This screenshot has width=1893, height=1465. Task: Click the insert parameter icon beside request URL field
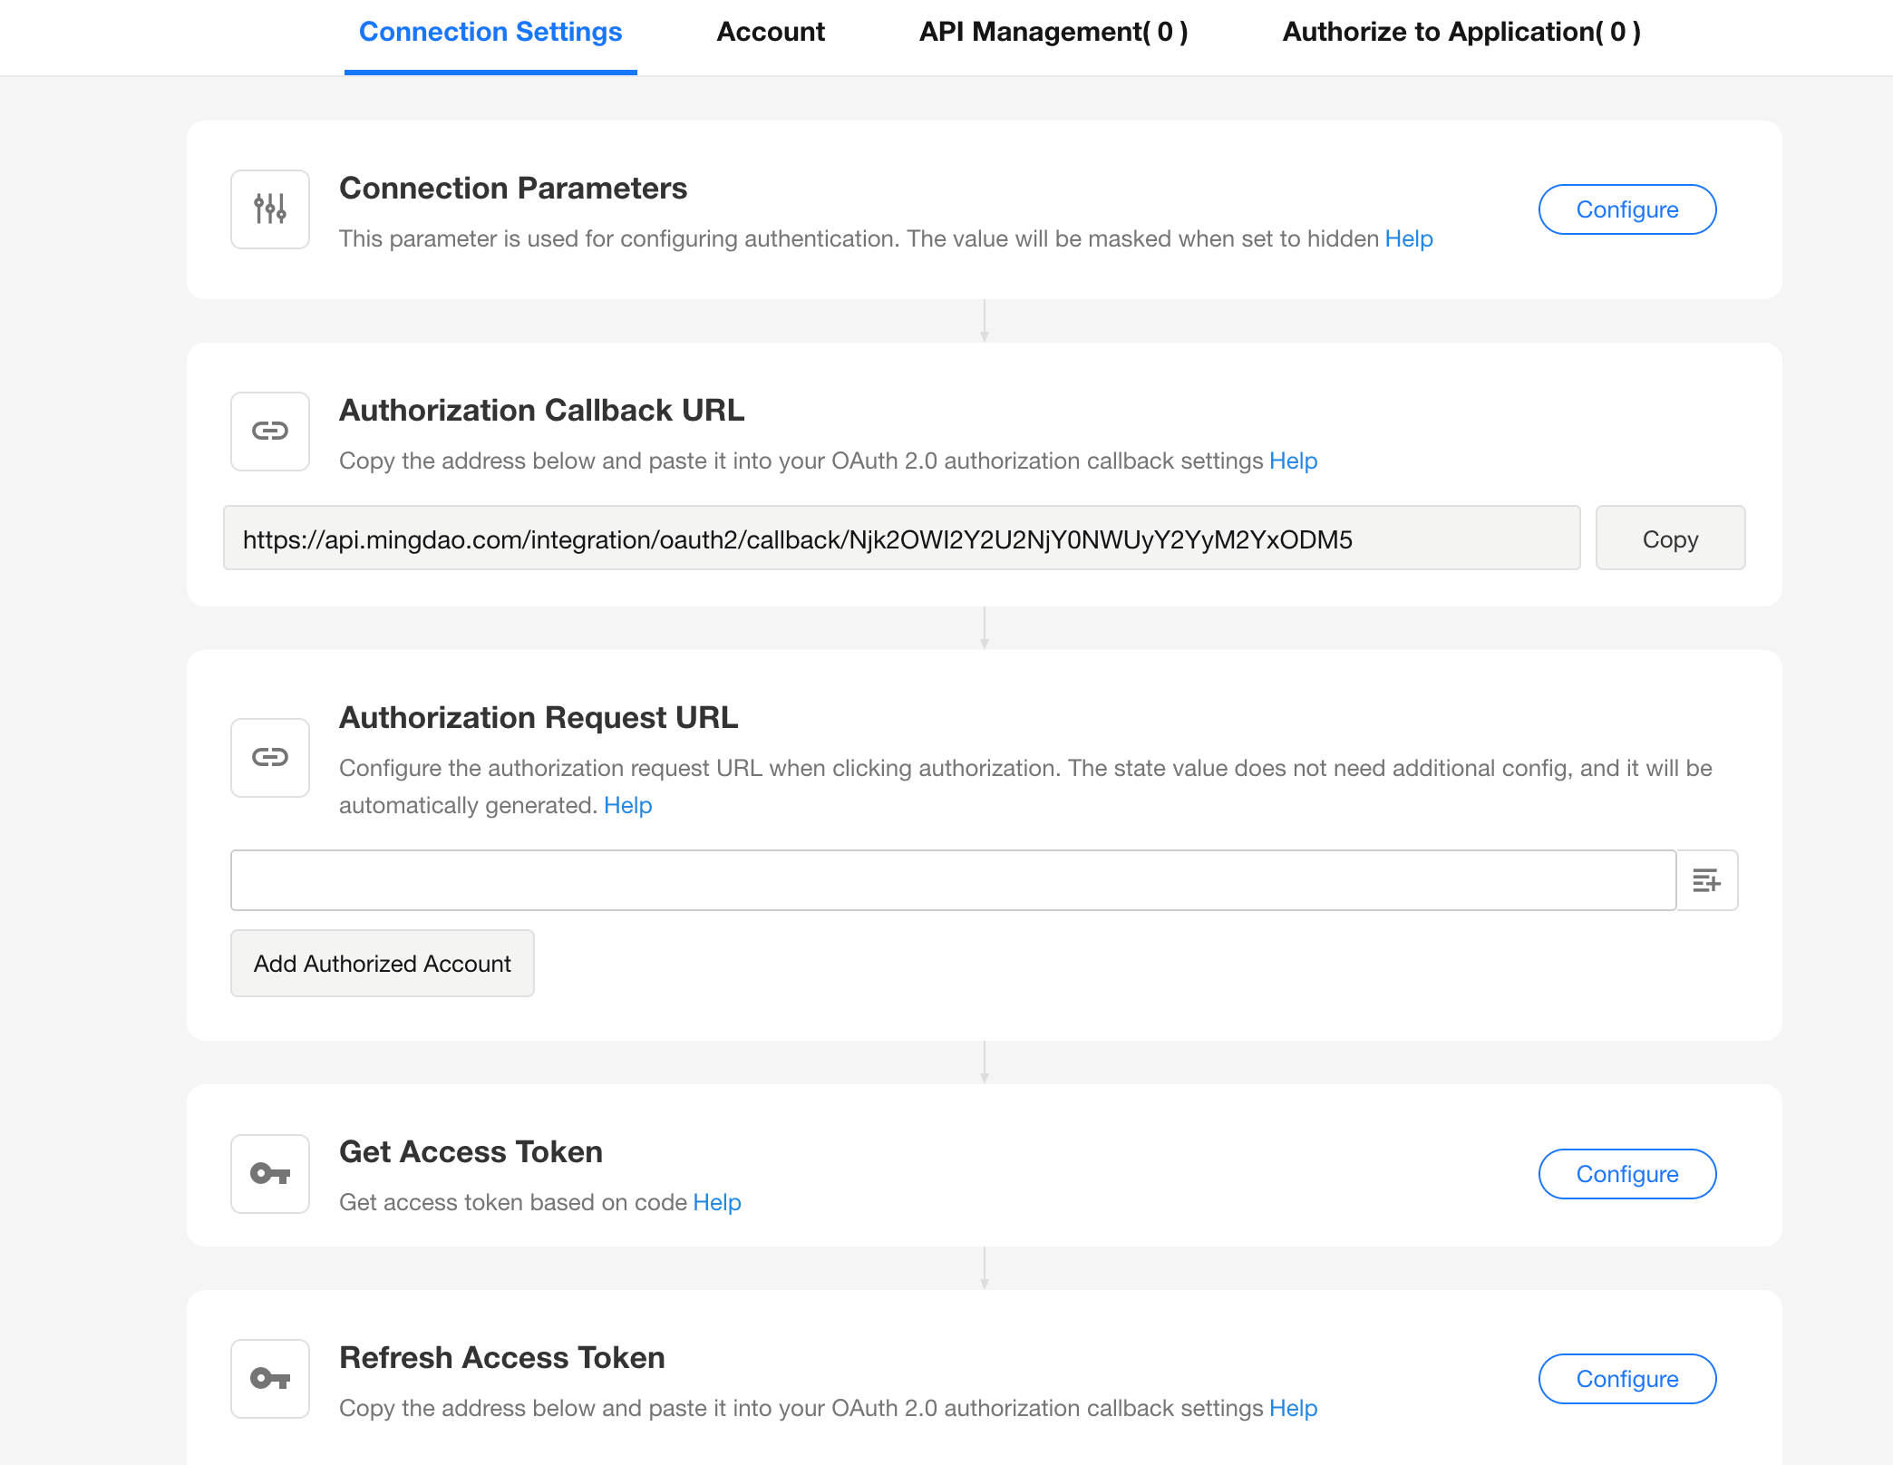click(1706, 880)
